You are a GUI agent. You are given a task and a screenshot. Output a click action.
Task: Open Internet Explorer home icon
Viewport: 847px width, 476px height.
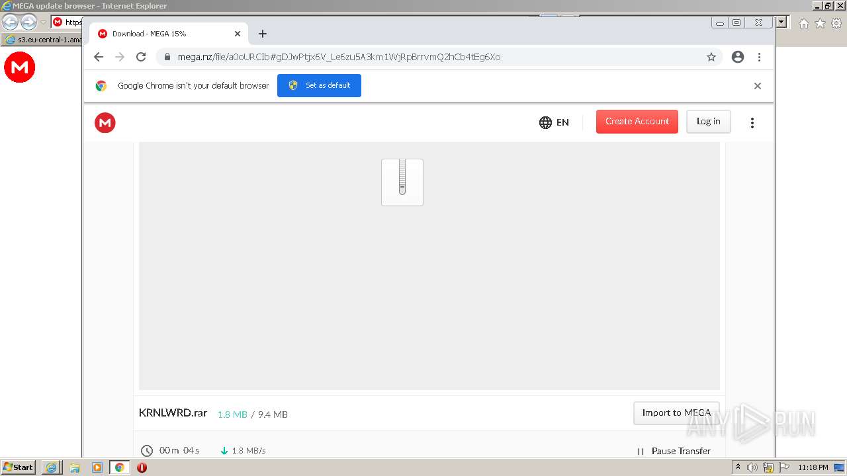(803, 23)
